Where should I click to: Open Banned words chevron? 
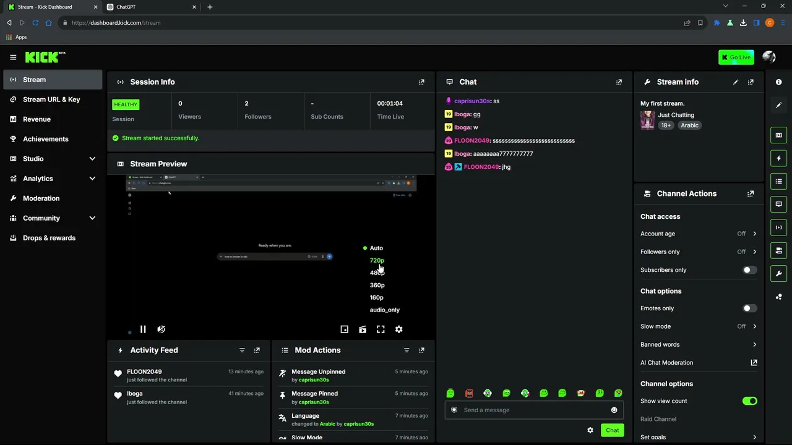coord(754,344)
